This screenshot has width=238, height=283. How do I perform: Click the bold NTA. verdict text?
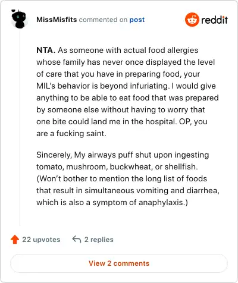(x=46, y=51)
